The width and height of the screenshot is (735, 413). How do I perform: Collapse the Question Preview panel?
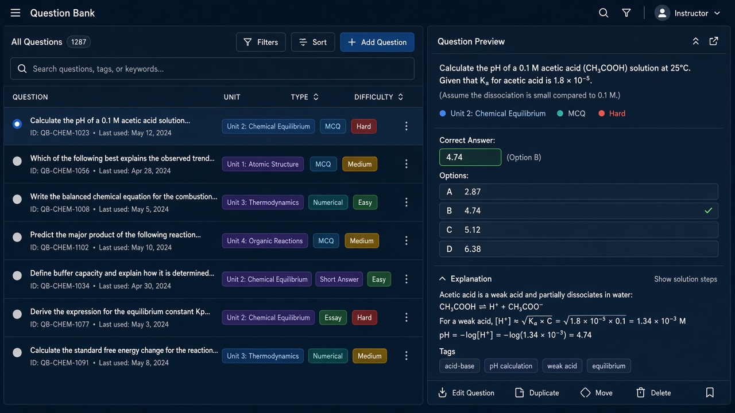click(x=695, y=41)
